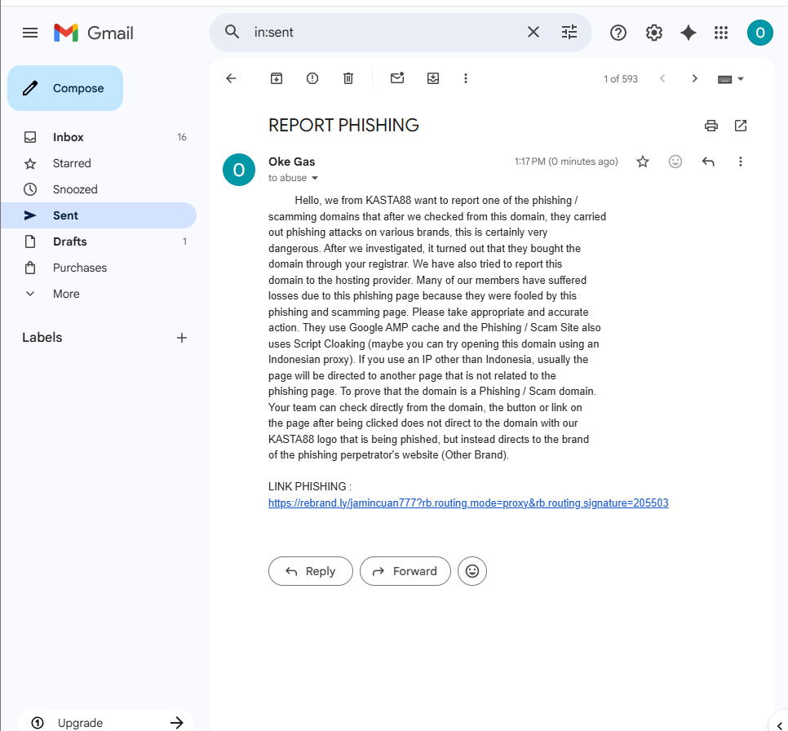
Task: Open message More menu three dots
Action: (x=740, y=162)
